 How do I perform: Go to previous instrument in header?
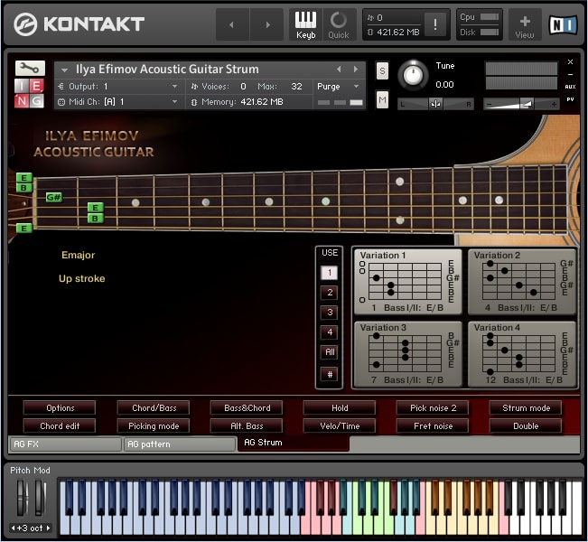pos(232,24)
